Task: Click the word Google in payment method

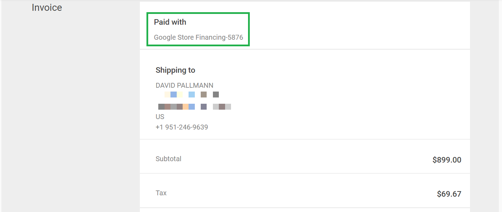Action: coord(165,37)
